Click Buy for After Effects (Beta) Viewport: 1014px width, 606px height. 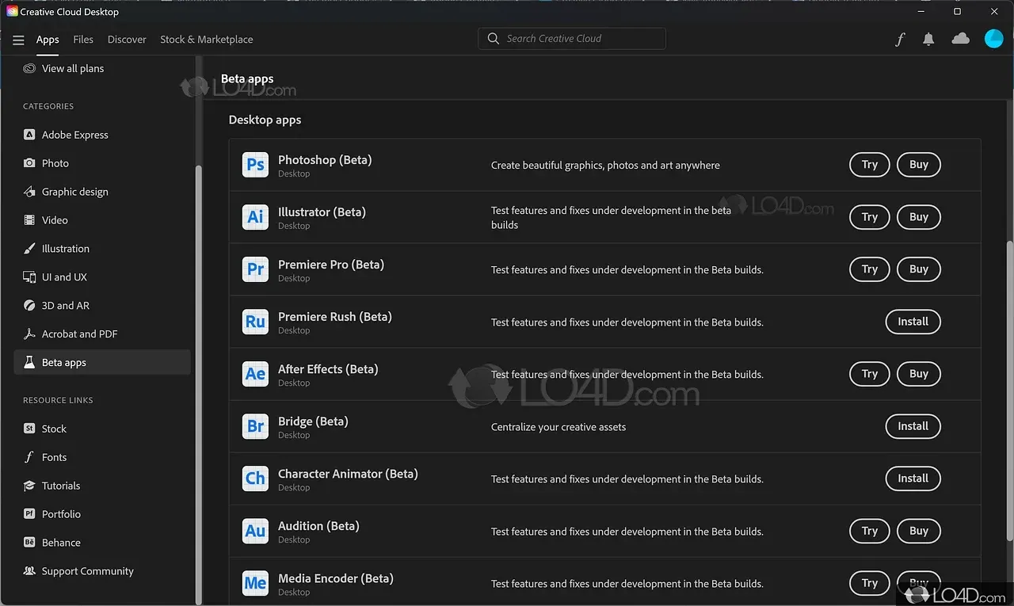point(919,374)
